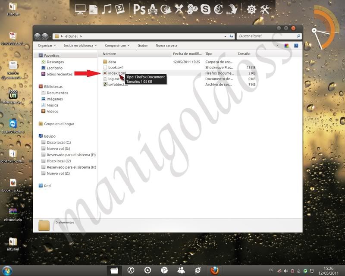Open the Música library

52,105
